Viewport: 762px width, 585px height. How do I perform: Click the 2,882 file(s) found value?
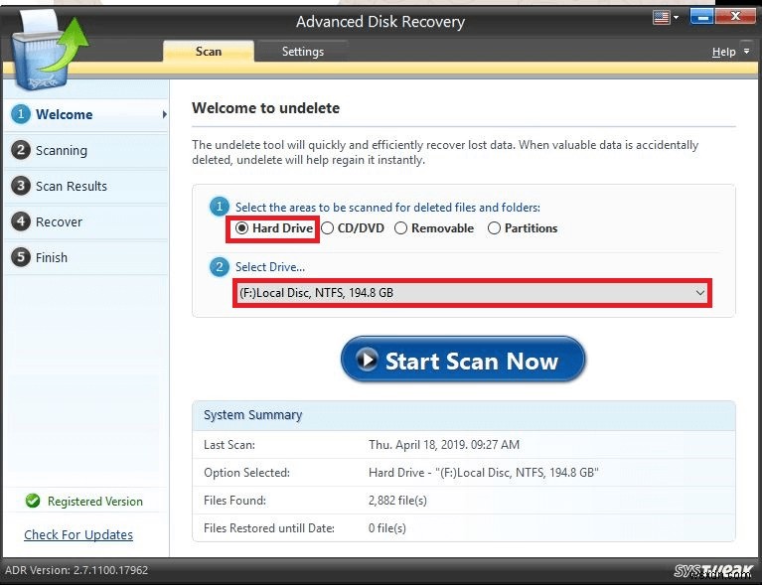click(397, 501)
